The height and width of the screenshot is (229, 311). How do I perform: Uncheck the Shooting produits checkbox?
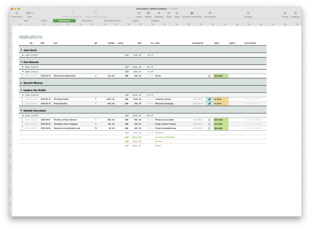pos(209,99)
